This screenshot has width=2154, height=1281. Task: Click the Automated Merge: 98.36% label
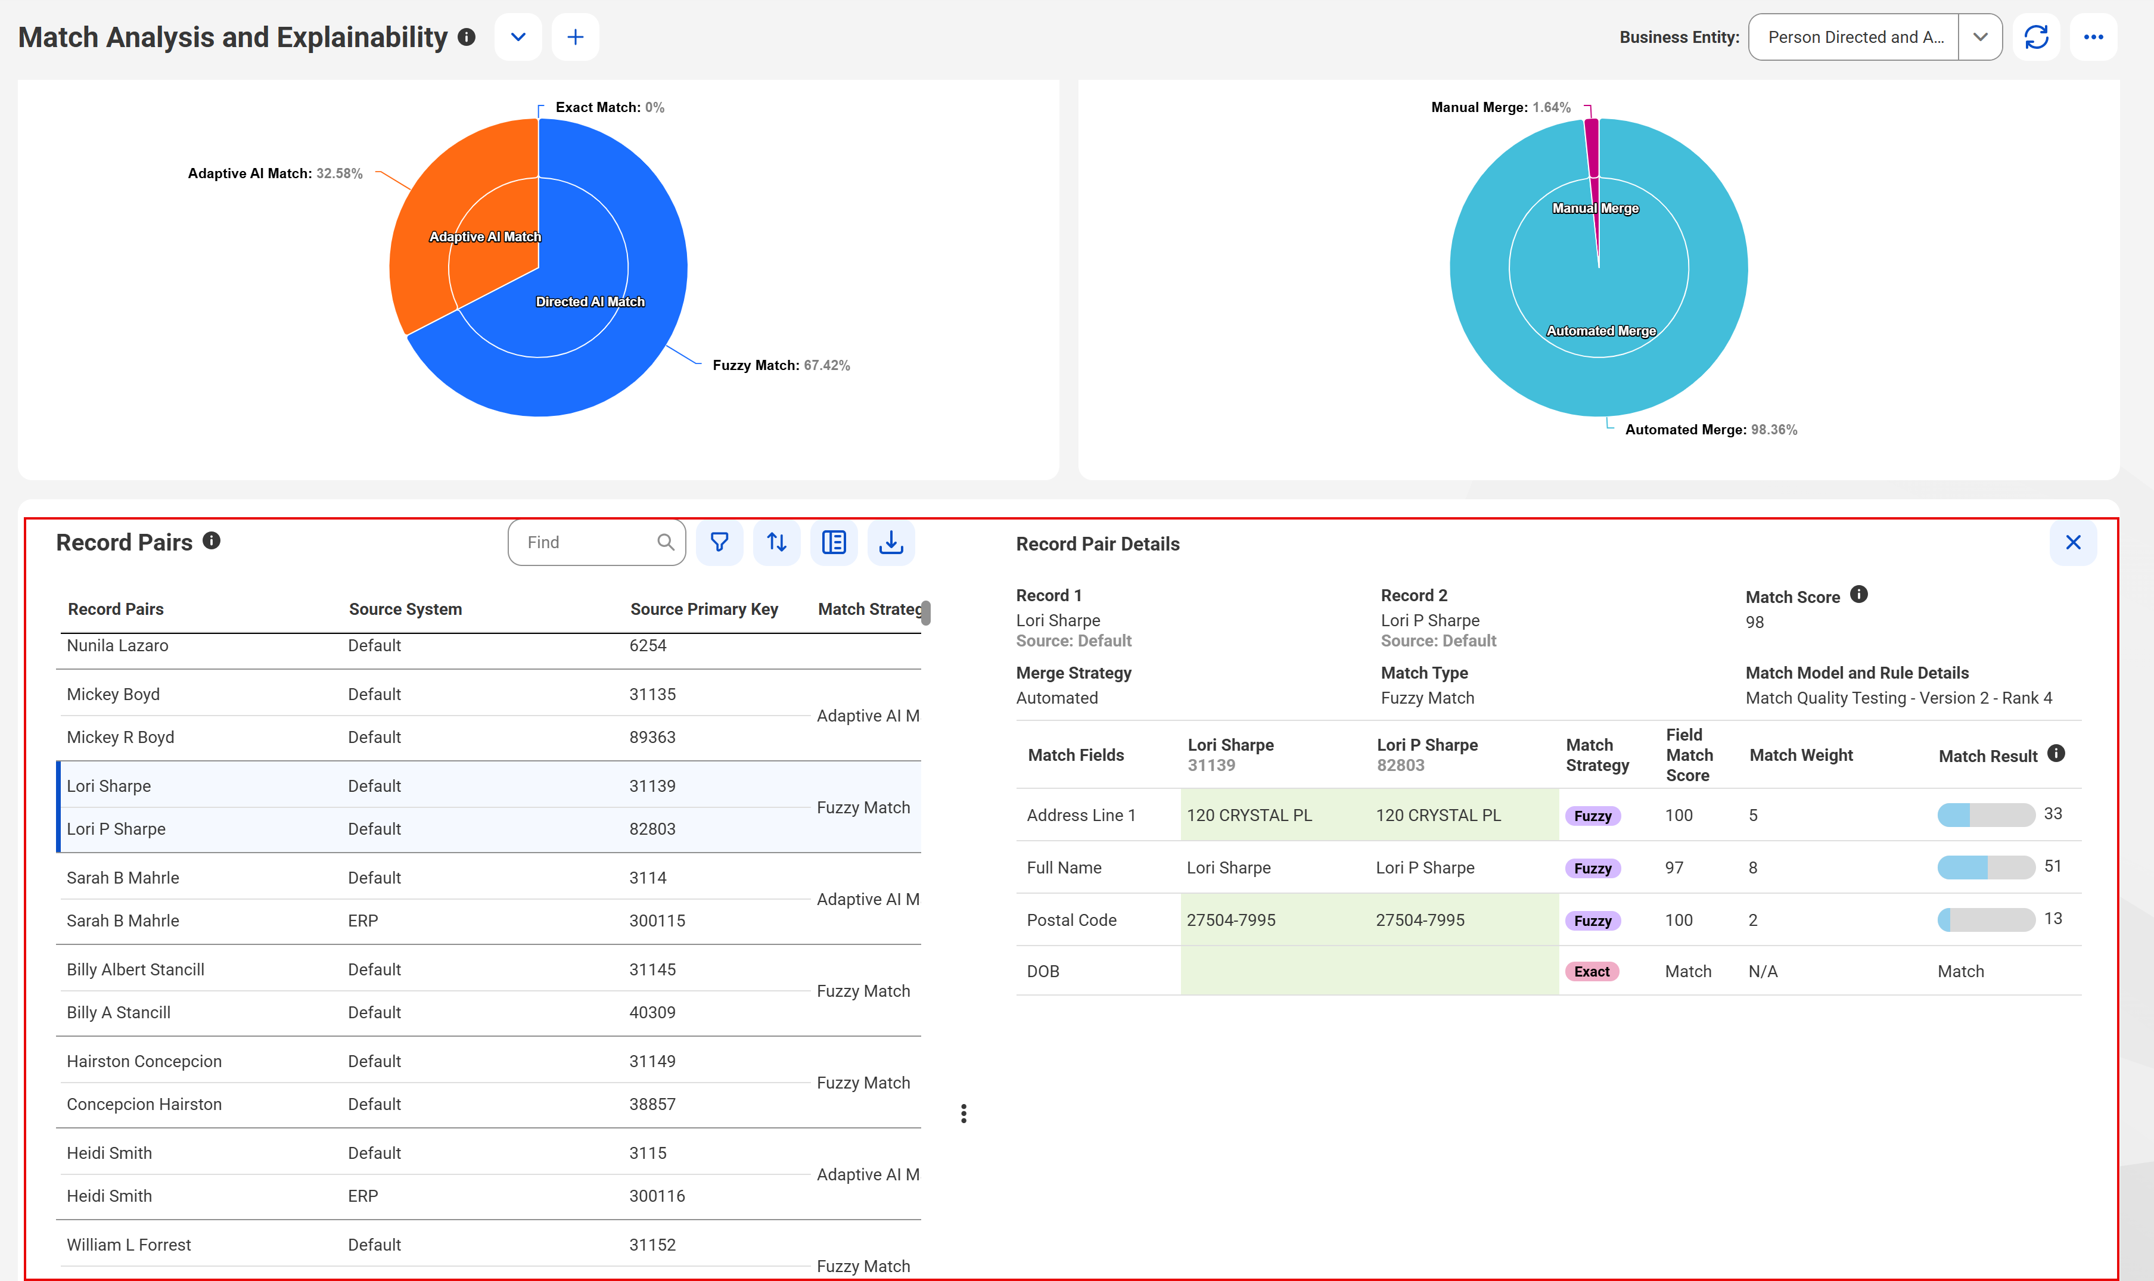(x=1711, y=430)
